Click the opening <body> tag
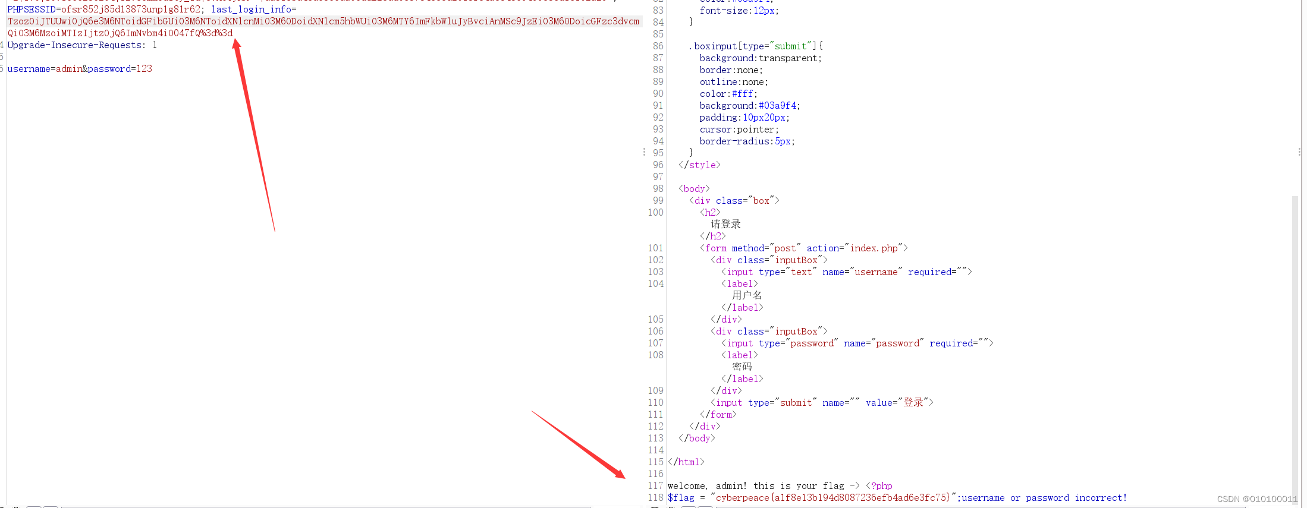Viewport: 1307px width, 508px height. 694,189
